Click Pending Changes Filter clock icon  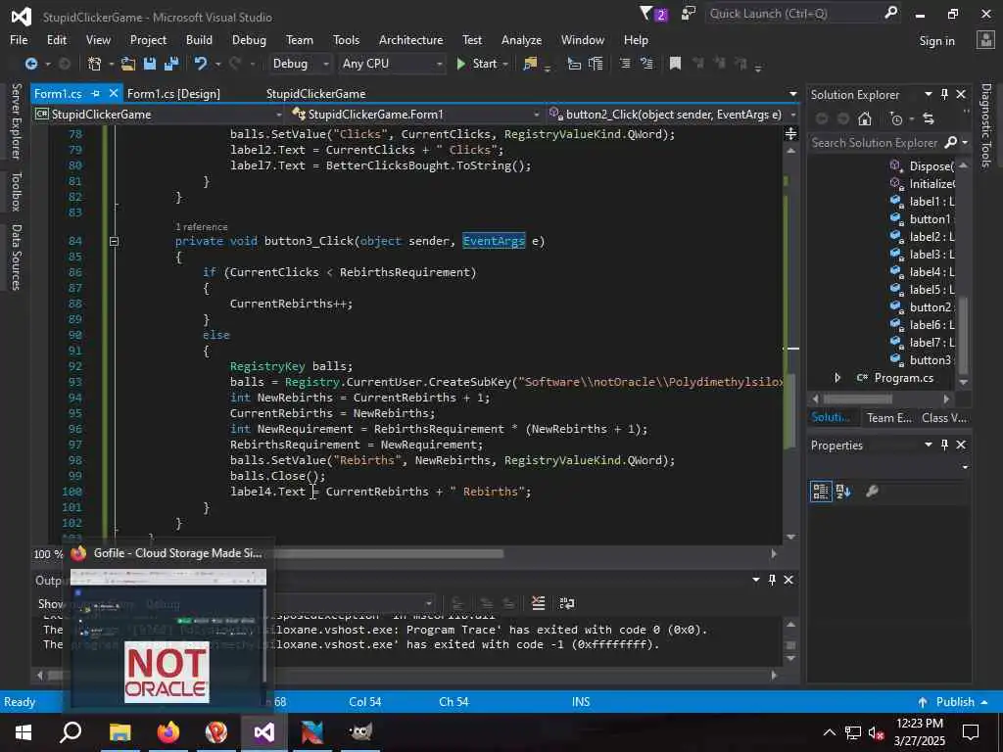coord(896,118)
